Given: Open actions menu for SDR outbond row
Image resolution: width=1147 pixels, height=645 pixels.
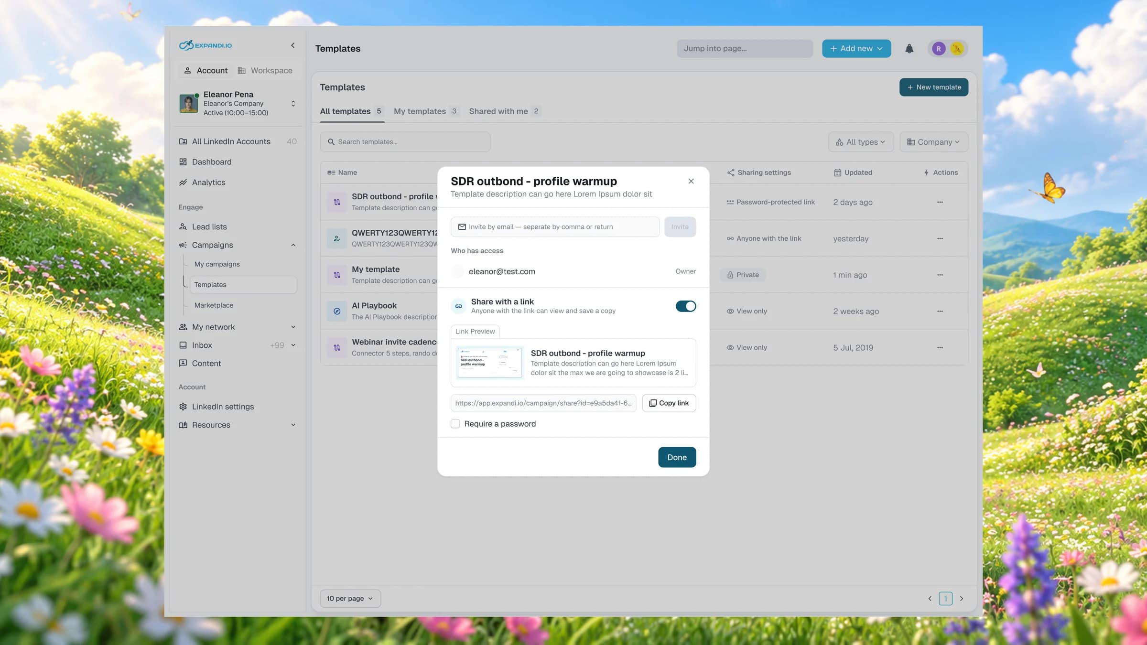Looking at the screenshot, I should coord(940,202).
